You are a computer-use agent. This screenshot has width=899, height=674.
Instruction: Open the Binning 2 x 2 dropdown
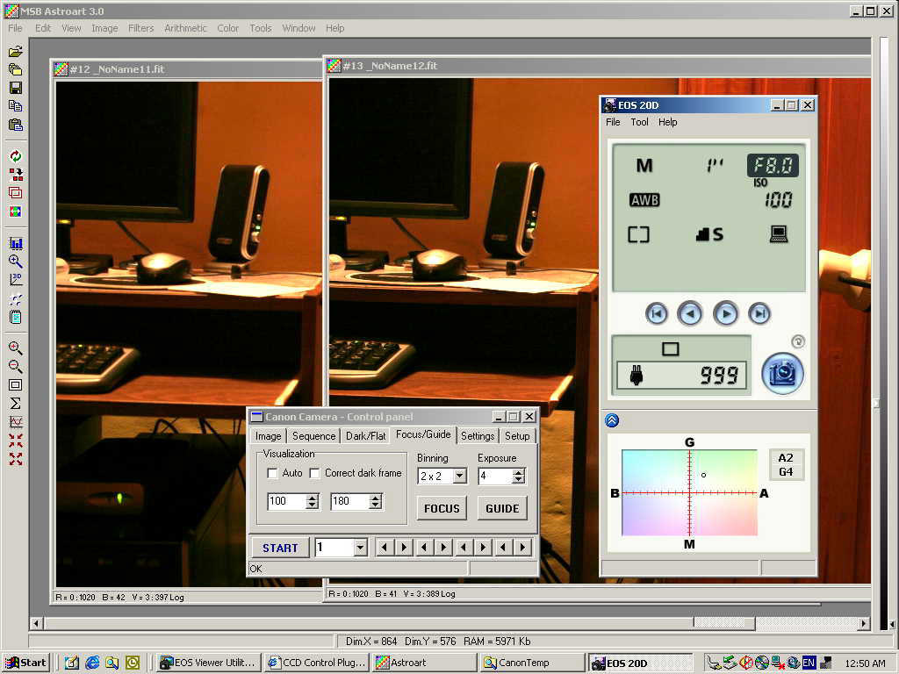pos(459,476)
